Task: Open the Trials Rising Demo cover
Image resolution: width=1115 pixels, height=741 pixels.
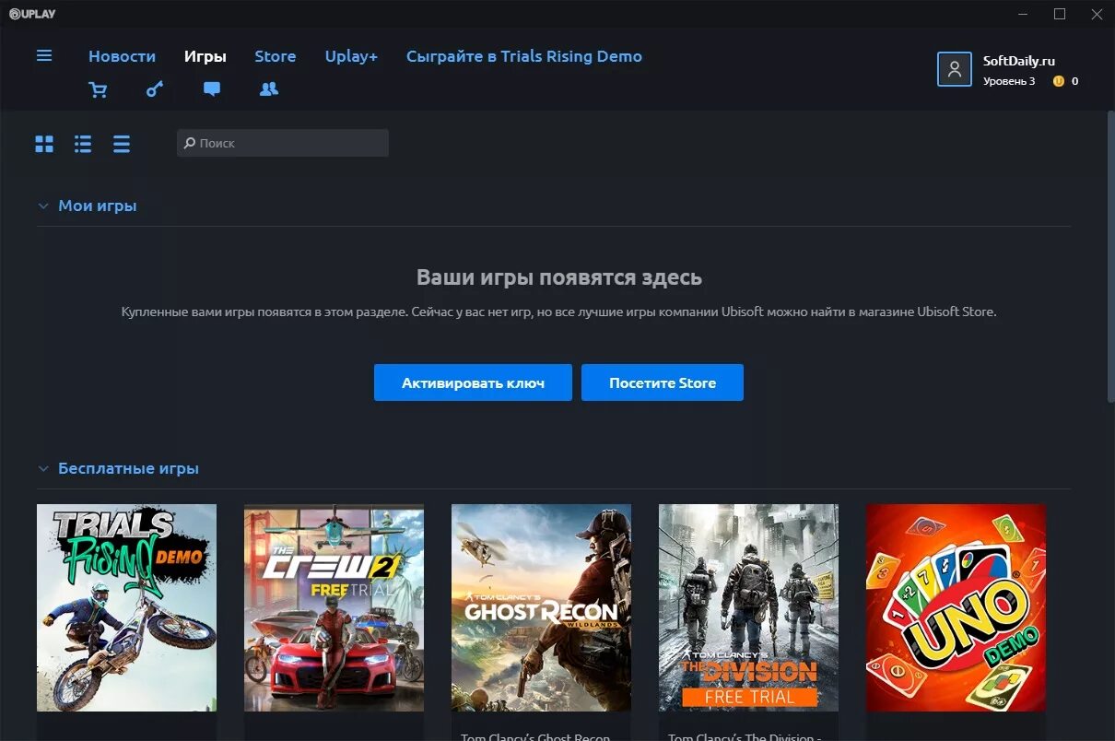Action: click(126, 607)
